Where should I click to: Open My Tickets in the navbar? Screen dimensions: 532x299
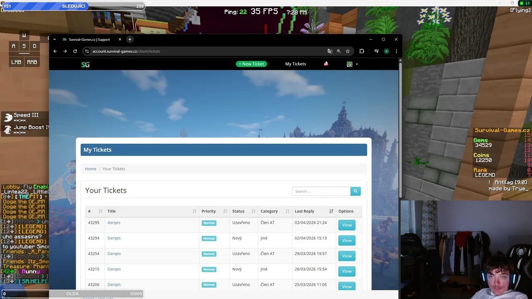click(296, 64)
